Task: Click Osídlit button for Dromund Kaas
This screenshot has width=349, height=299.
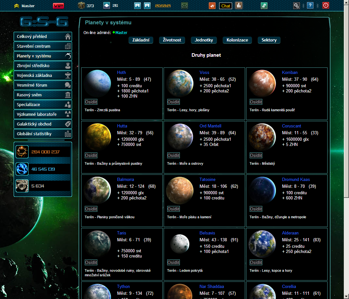Action: coord(256,209)
